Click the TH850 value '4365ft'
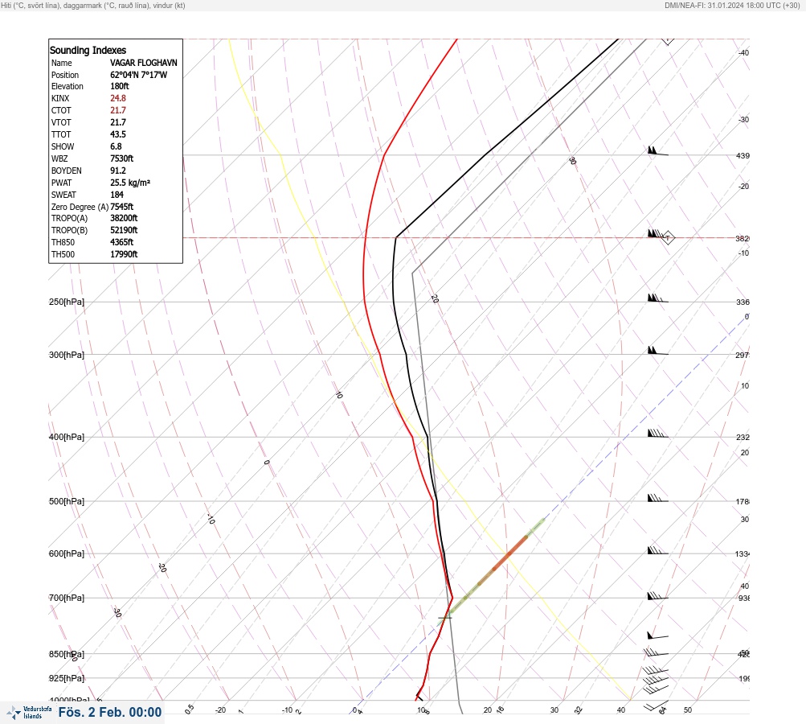Image resolution: width=806 pixels, height=724 pixels. [x=121, y=242]
